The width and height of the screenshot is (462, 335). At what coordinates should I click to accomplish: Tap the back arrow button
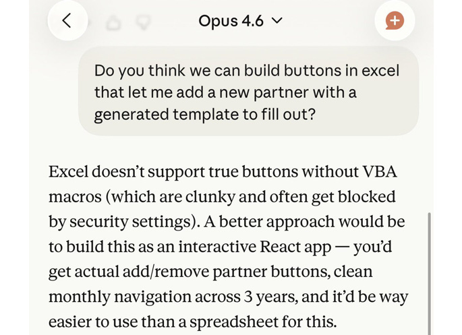click(67, 21)
